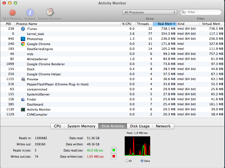Image resolution: width=225 pixels, height=168 pixels.
Task: Switch to the Disk Usage tab
Action: [140, 126]
